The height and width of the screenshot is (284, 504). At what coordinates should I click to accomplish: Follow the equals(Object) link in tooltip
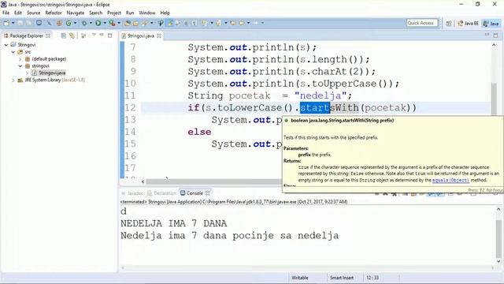coord(450,181)
